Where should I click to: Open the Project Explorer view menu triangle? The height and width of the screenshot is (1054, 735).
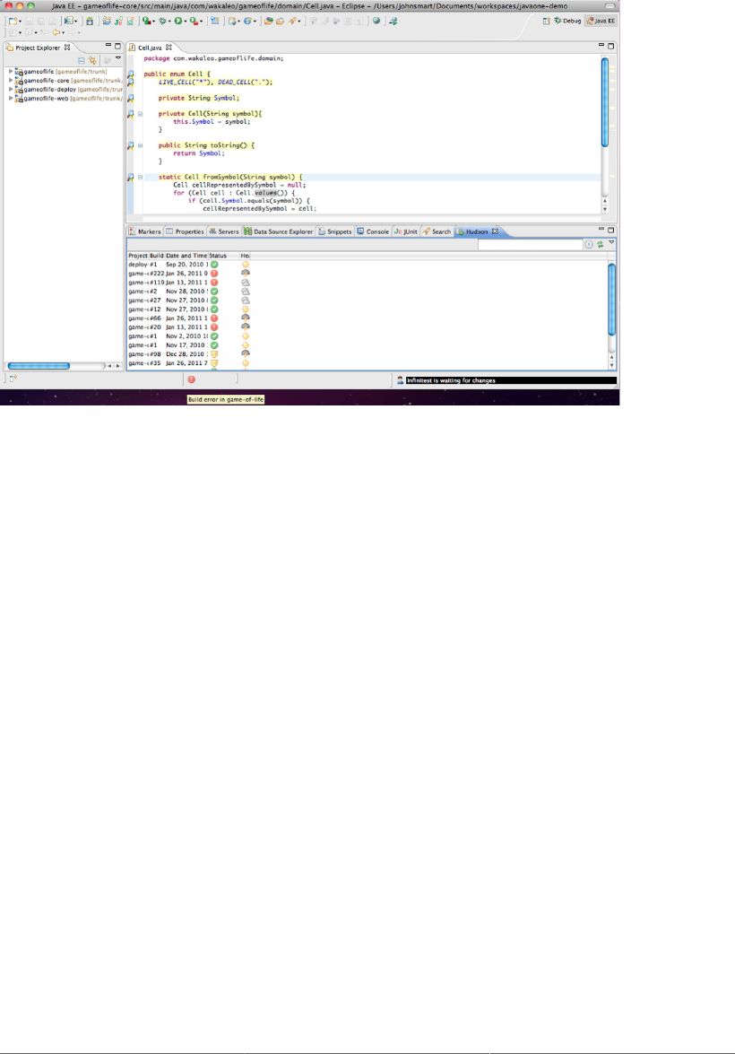(x=118, y=59)
